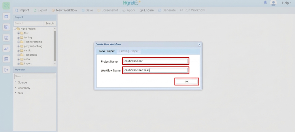Expand the penyakitjantung folder
The width and height of the screenshot is (295, 132).
click(18, 46)
